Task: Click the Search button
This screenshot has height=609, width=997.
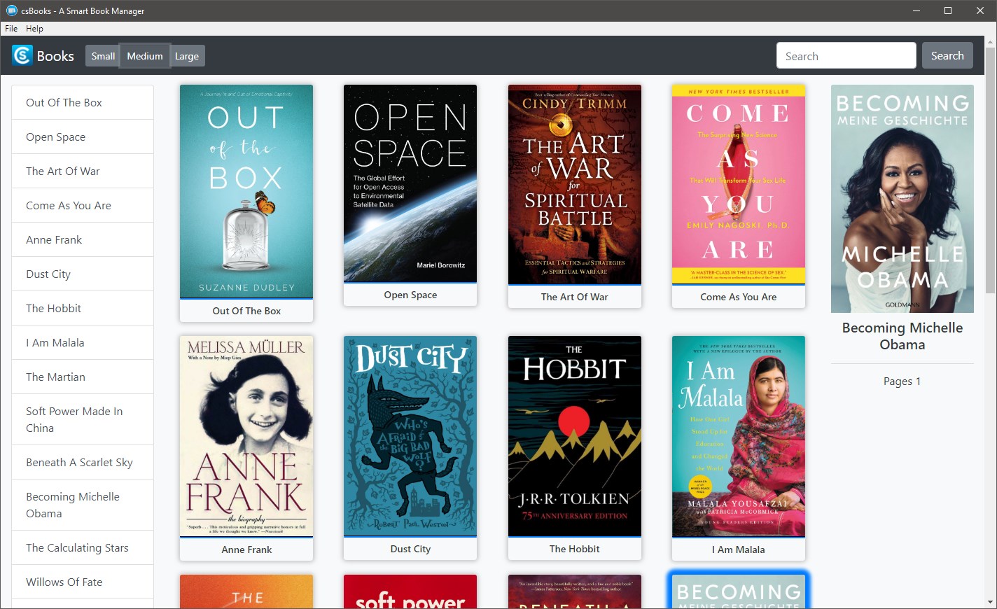Action: click(947, 56)
